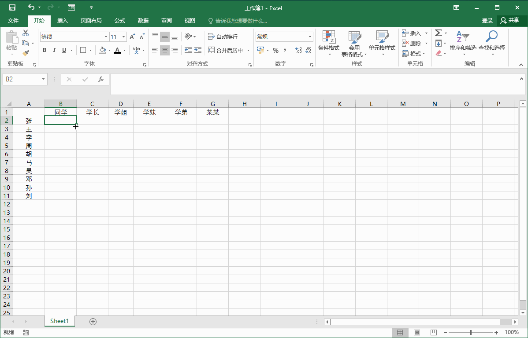This screenshot has width=528, height=338.
Task: Toggle Middle Align vertical
Action: (x=165, y=37)
